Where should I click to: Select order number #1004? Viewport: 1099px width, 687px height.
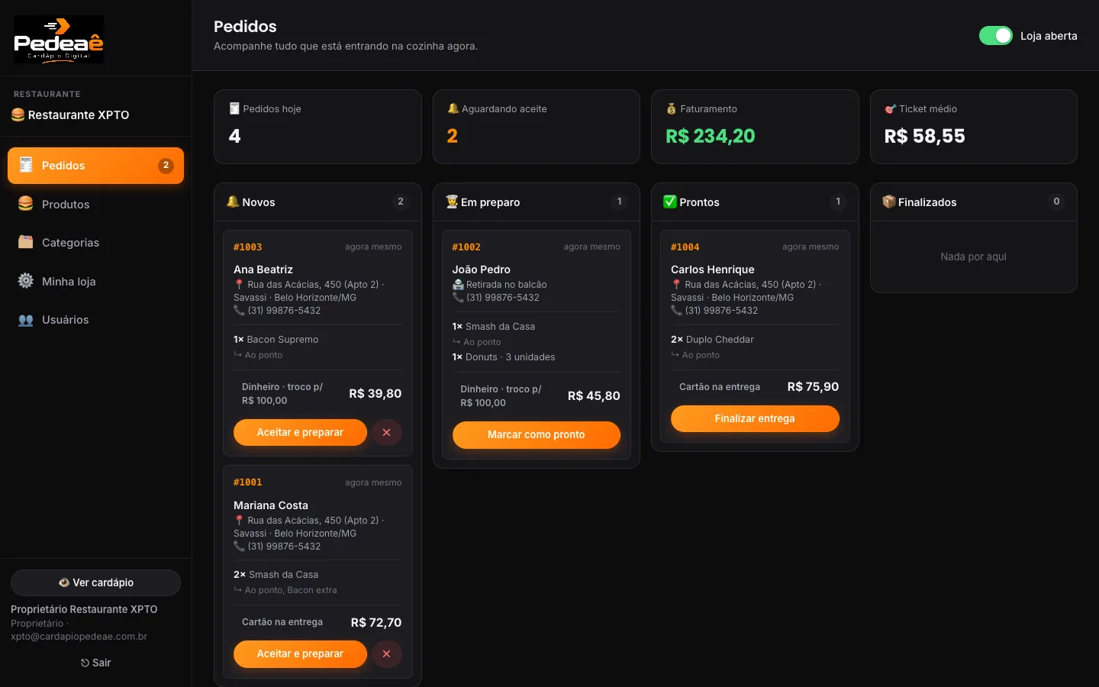tap(685, 247)
